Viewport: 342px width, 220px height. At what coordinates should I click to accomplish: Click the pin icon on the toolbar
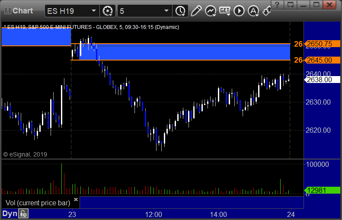pos(266,11)
